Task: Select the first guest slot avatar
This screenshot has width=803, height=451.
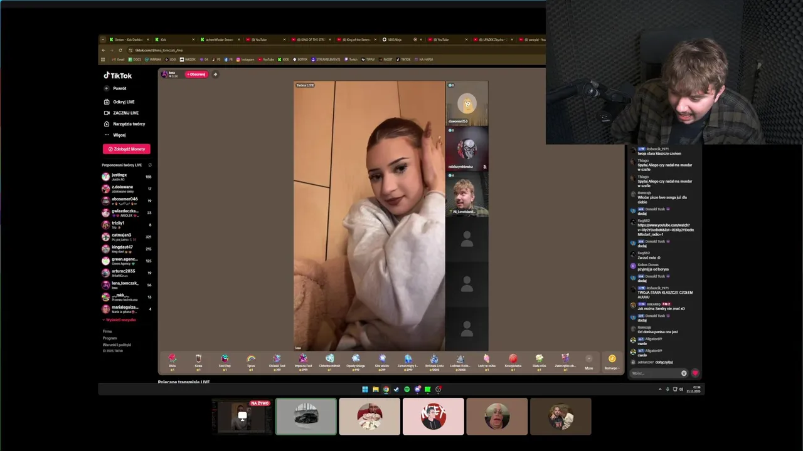Action: point(467,104)
